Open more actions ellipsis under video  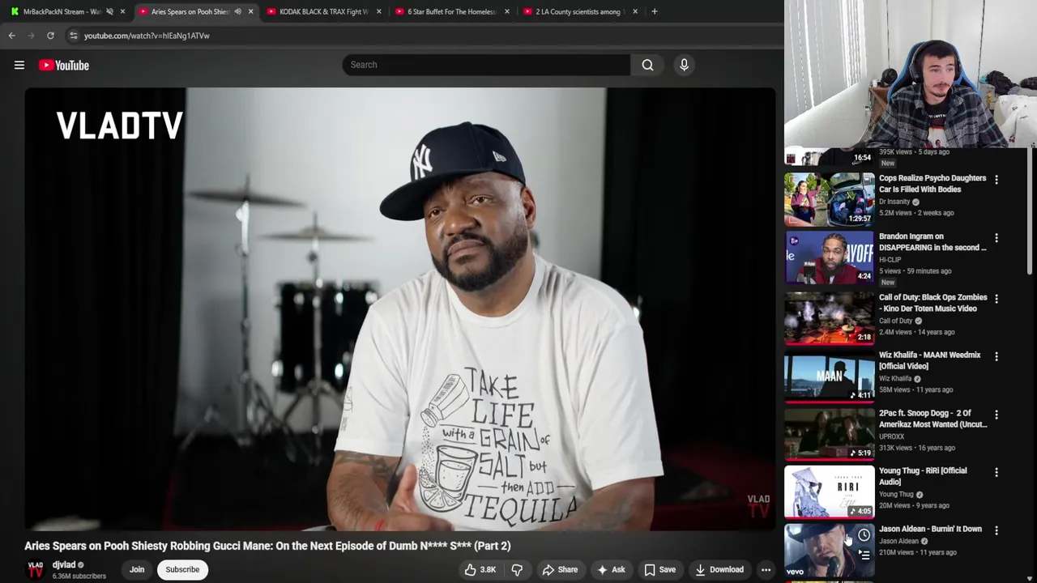click(766, 569)
